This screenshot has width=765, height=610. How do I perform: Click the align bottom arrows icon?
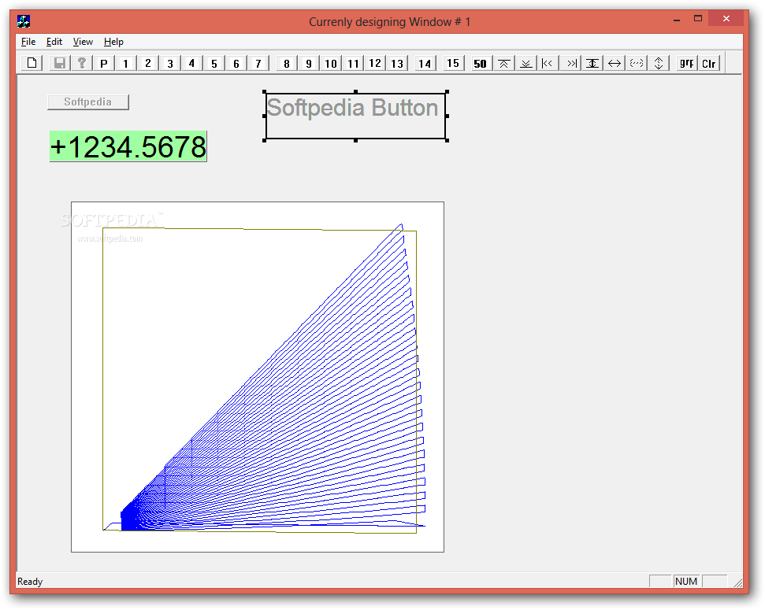(526, 63)
